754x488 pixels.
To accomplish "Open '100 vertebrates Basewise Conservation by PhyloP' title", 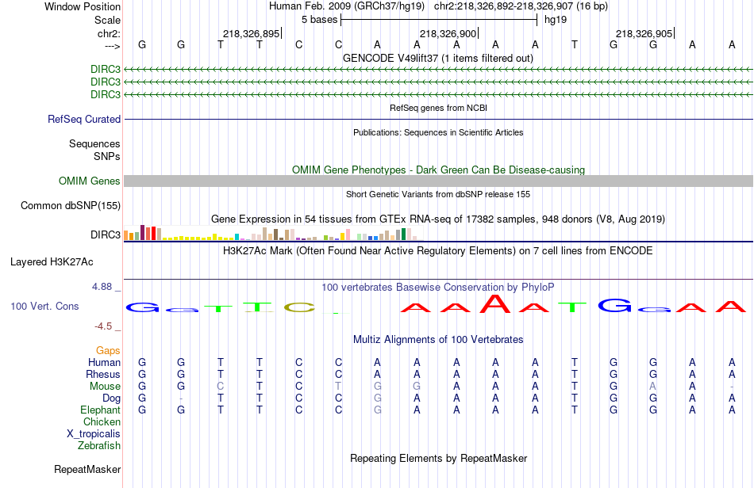I will 438,288.
